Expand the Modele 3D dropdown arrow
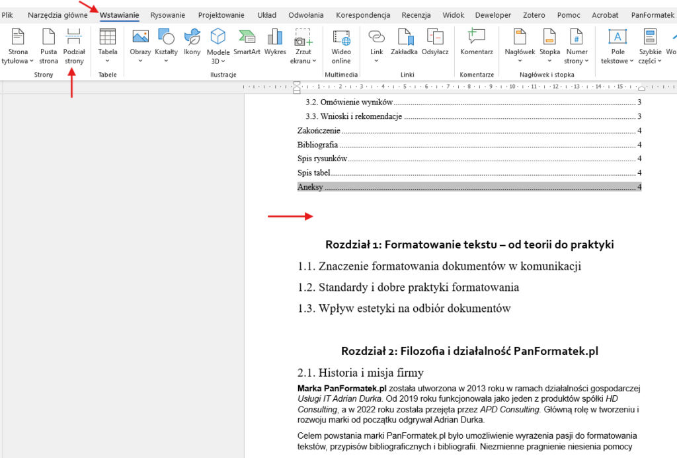This screenshot has height=458, width=677. (x=223, y=61)
